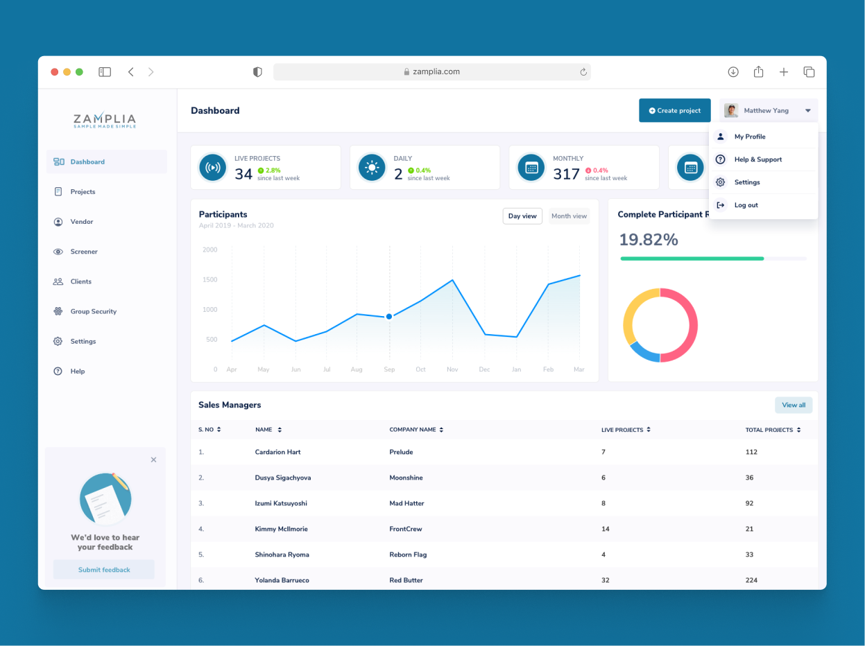Click the Monthly calendar icon

(531, 168)
